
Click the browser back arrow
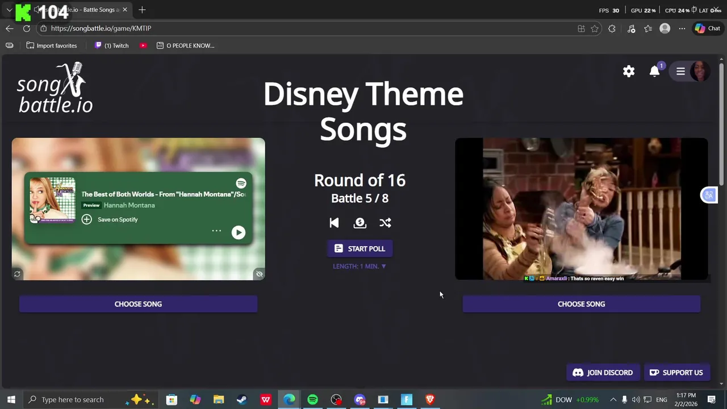[10, 28]
